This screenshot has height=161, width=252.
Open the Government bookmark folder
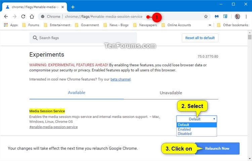pyautogui.click(x=87, y=25)
